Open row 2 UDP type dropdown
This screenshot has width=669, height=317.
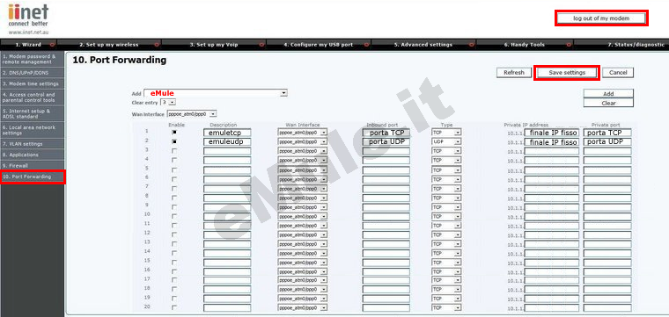coord(446,141)
